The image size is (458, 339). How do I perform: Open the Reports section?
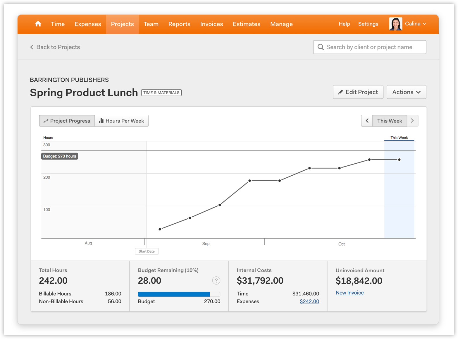179,24
